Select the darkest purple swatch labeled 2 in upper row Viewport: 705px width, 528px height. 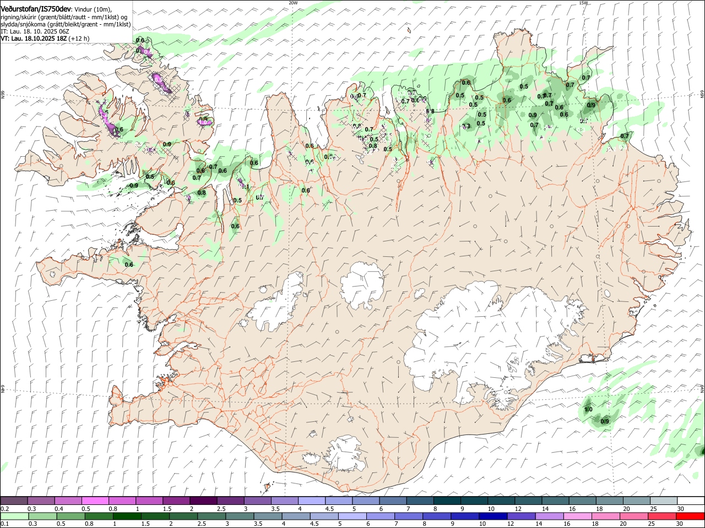pyautogui.click(x=203, y=501)
